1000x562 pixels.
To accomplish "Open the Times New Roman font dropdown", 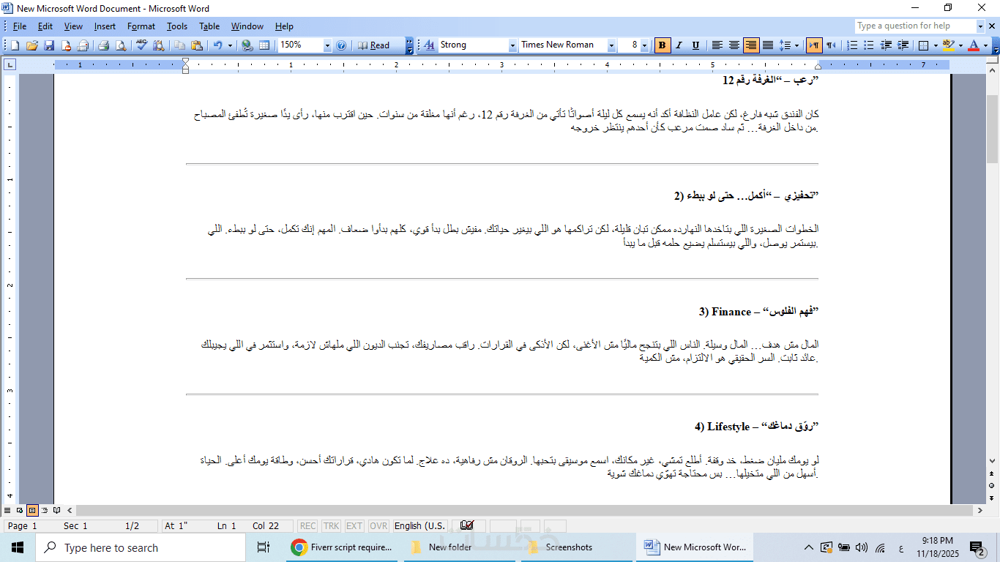I will (611, 45).
